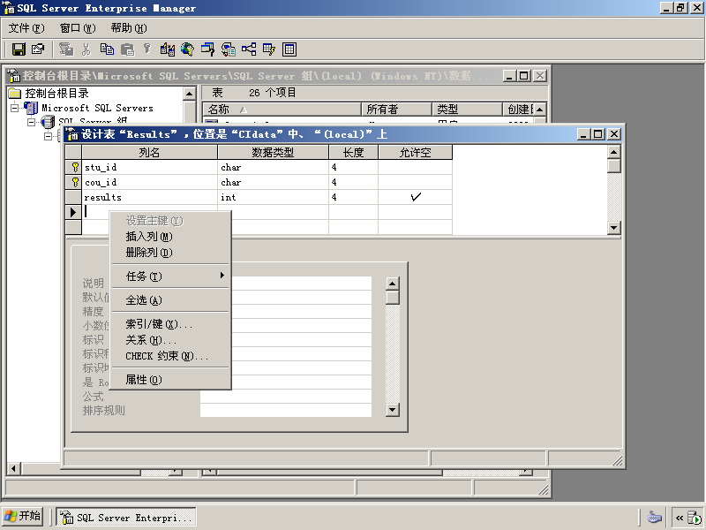Viewport: 706px width, 530px height.
Task: Click the keyboard icon in system tray
Action: point(654,517)
